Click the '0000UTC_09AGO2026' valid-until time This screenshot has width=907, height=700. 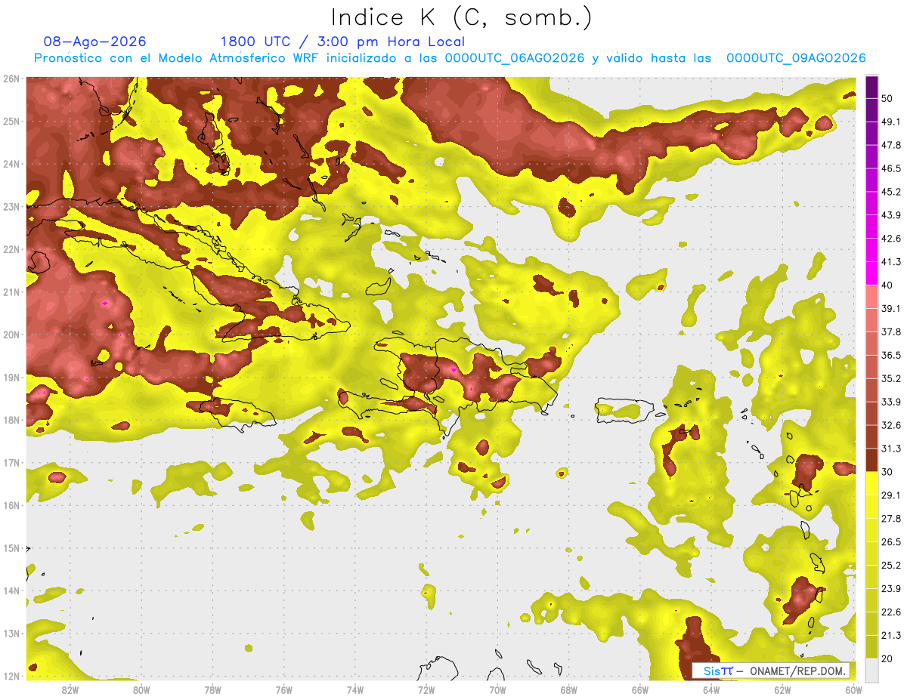pos(796,58)
